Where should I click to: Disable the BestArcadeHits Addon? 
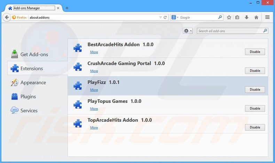coord(255,52)
